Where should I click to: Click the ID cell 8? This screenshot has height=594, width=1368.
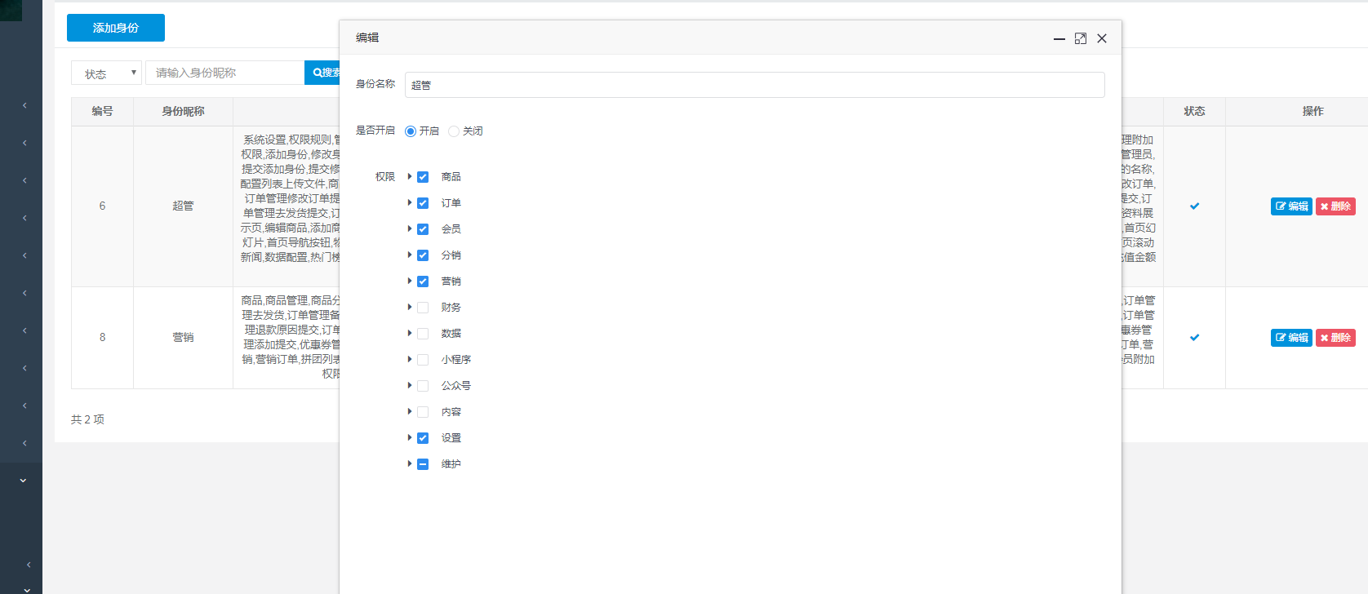[102, 338]
